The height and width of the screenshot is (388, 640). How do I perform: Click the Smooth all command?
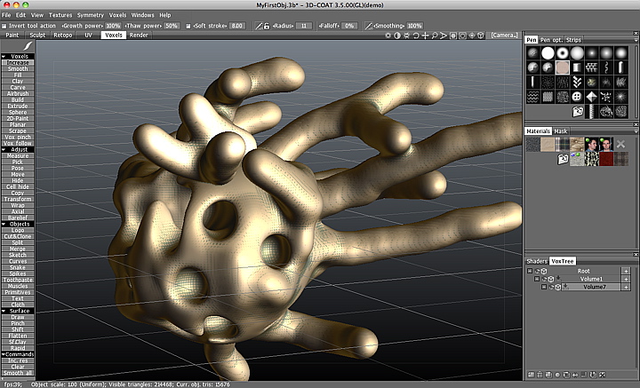(x=18, y=373)
